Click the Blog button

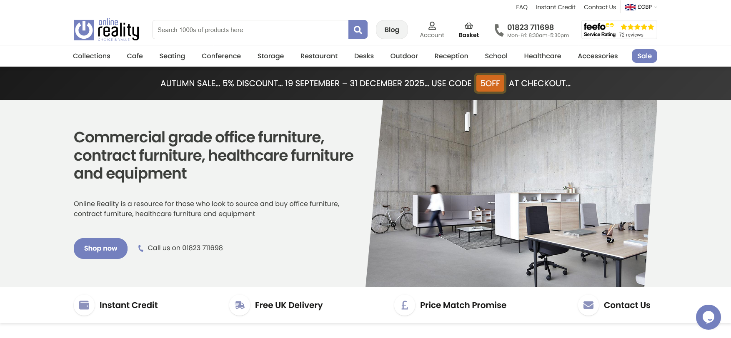click(x=392, y=30)
